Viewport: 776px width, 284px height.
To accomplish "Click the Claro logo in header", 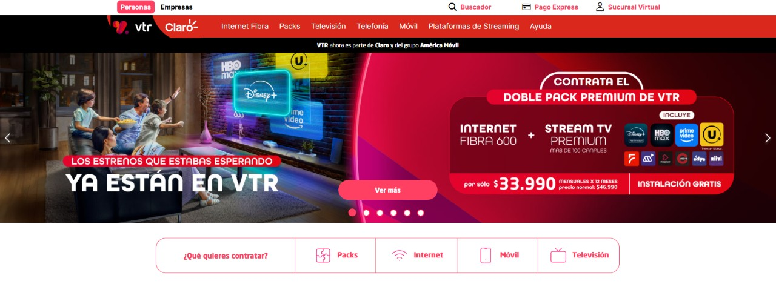I will pos(181,27).
